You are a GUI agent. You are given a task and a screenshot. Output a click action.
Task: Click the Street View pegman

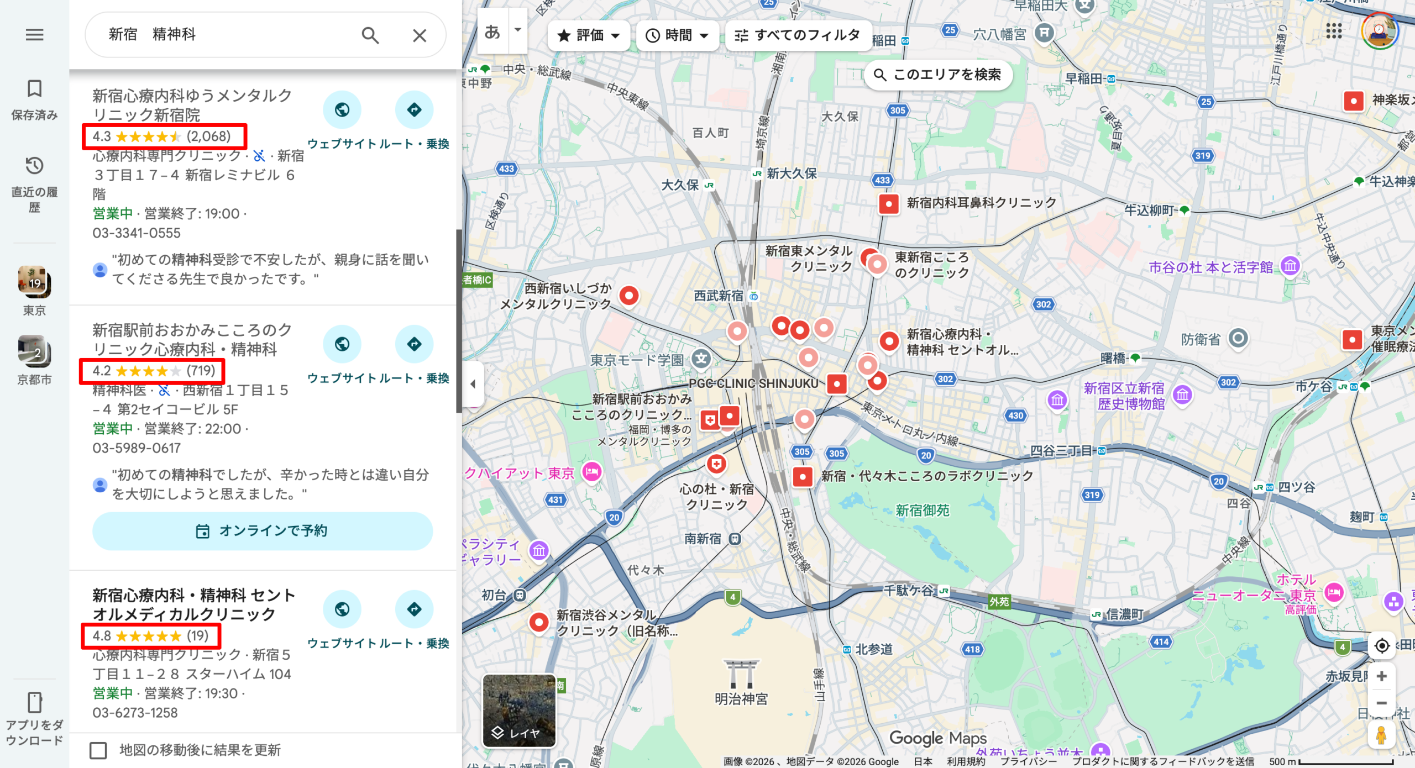(1381, 735)
